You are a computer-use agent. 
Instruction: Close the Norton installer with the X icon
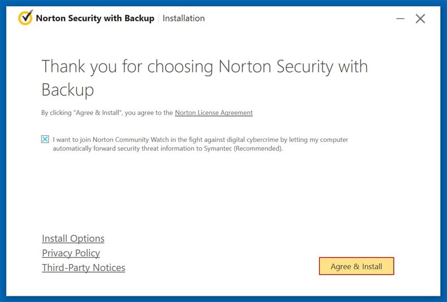click(x=420, y=19)
